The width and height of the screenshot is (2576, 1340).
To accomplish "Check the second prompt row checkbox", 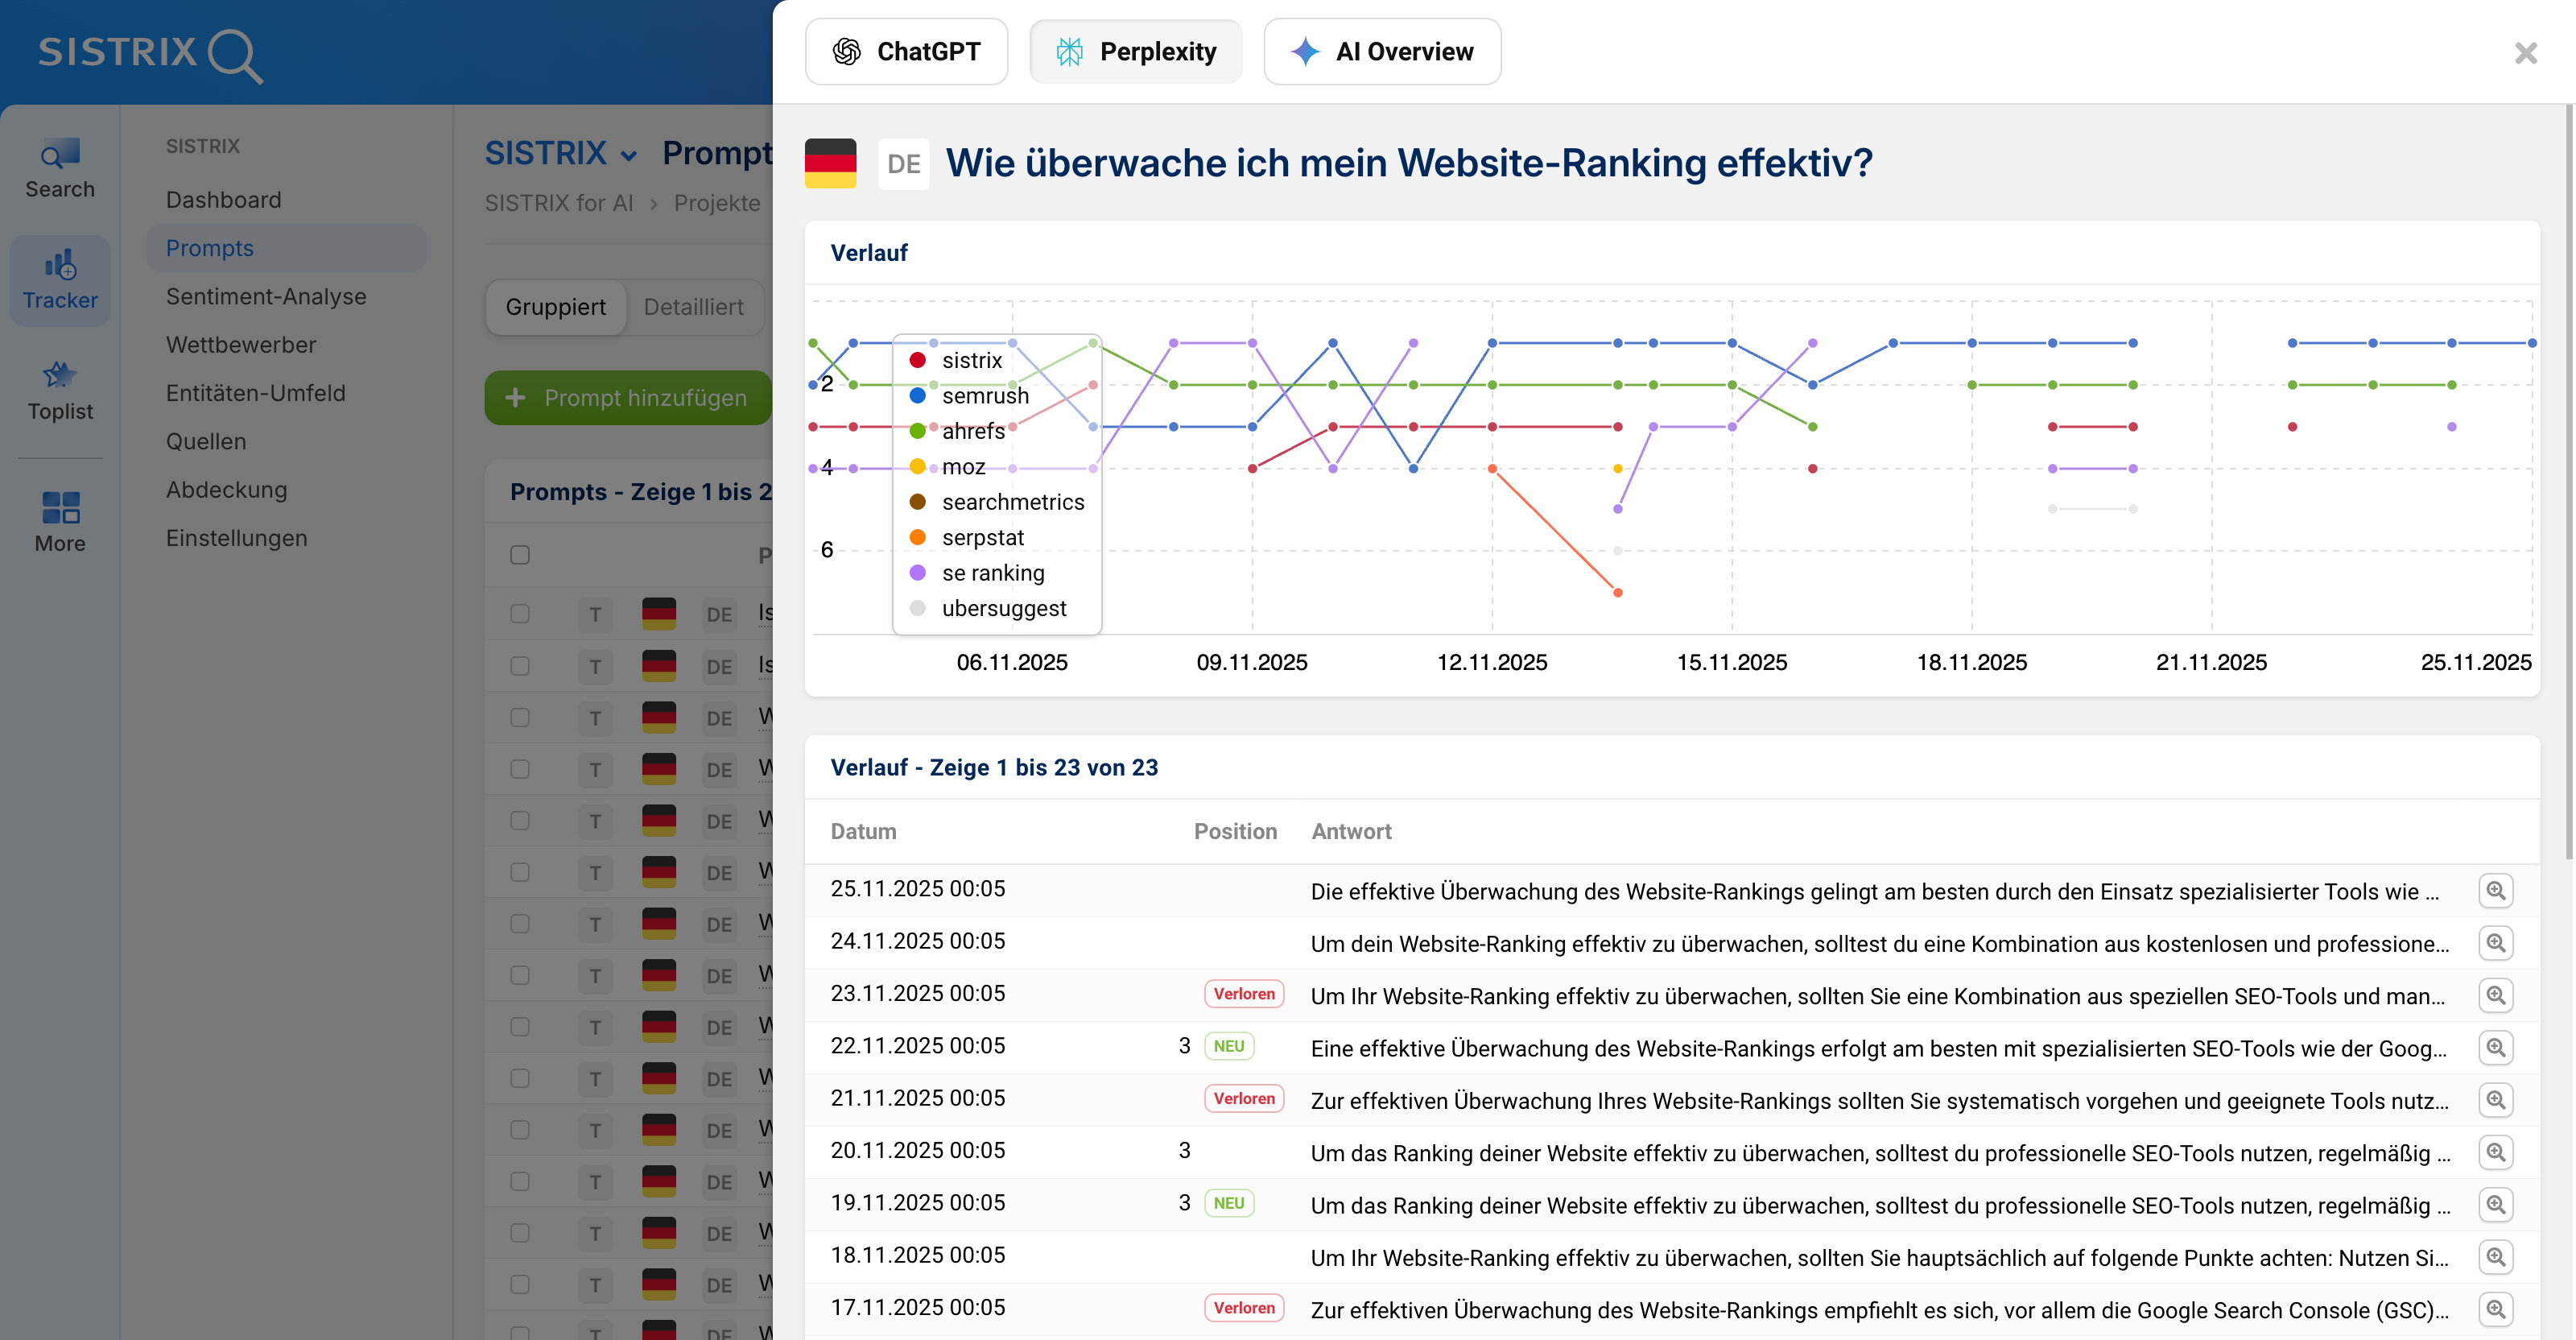I will coord(520,666).
